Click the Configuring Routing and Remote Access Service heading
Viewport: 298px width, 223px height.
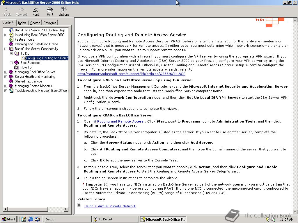tap(132, 35)
